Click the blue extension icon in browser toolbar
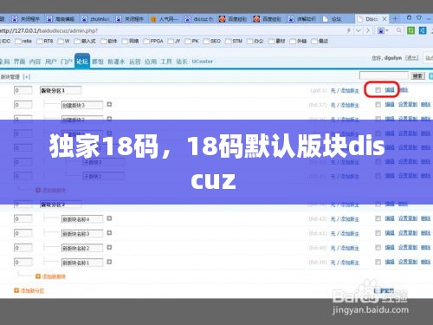 tap(423, 30)
